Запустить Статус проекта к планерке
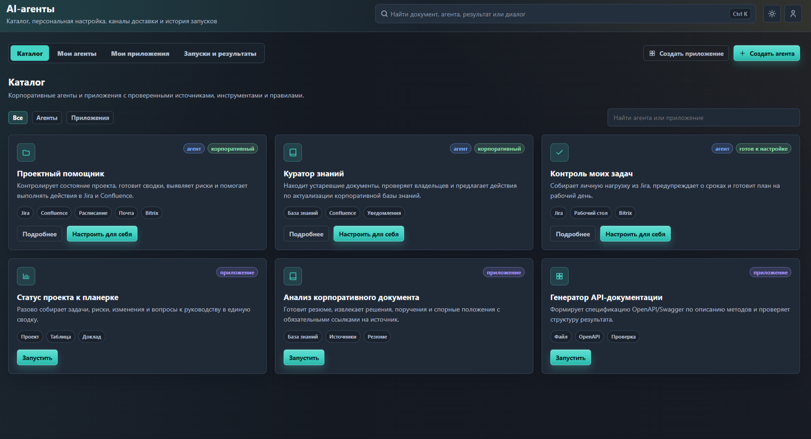 pos(37,357)
